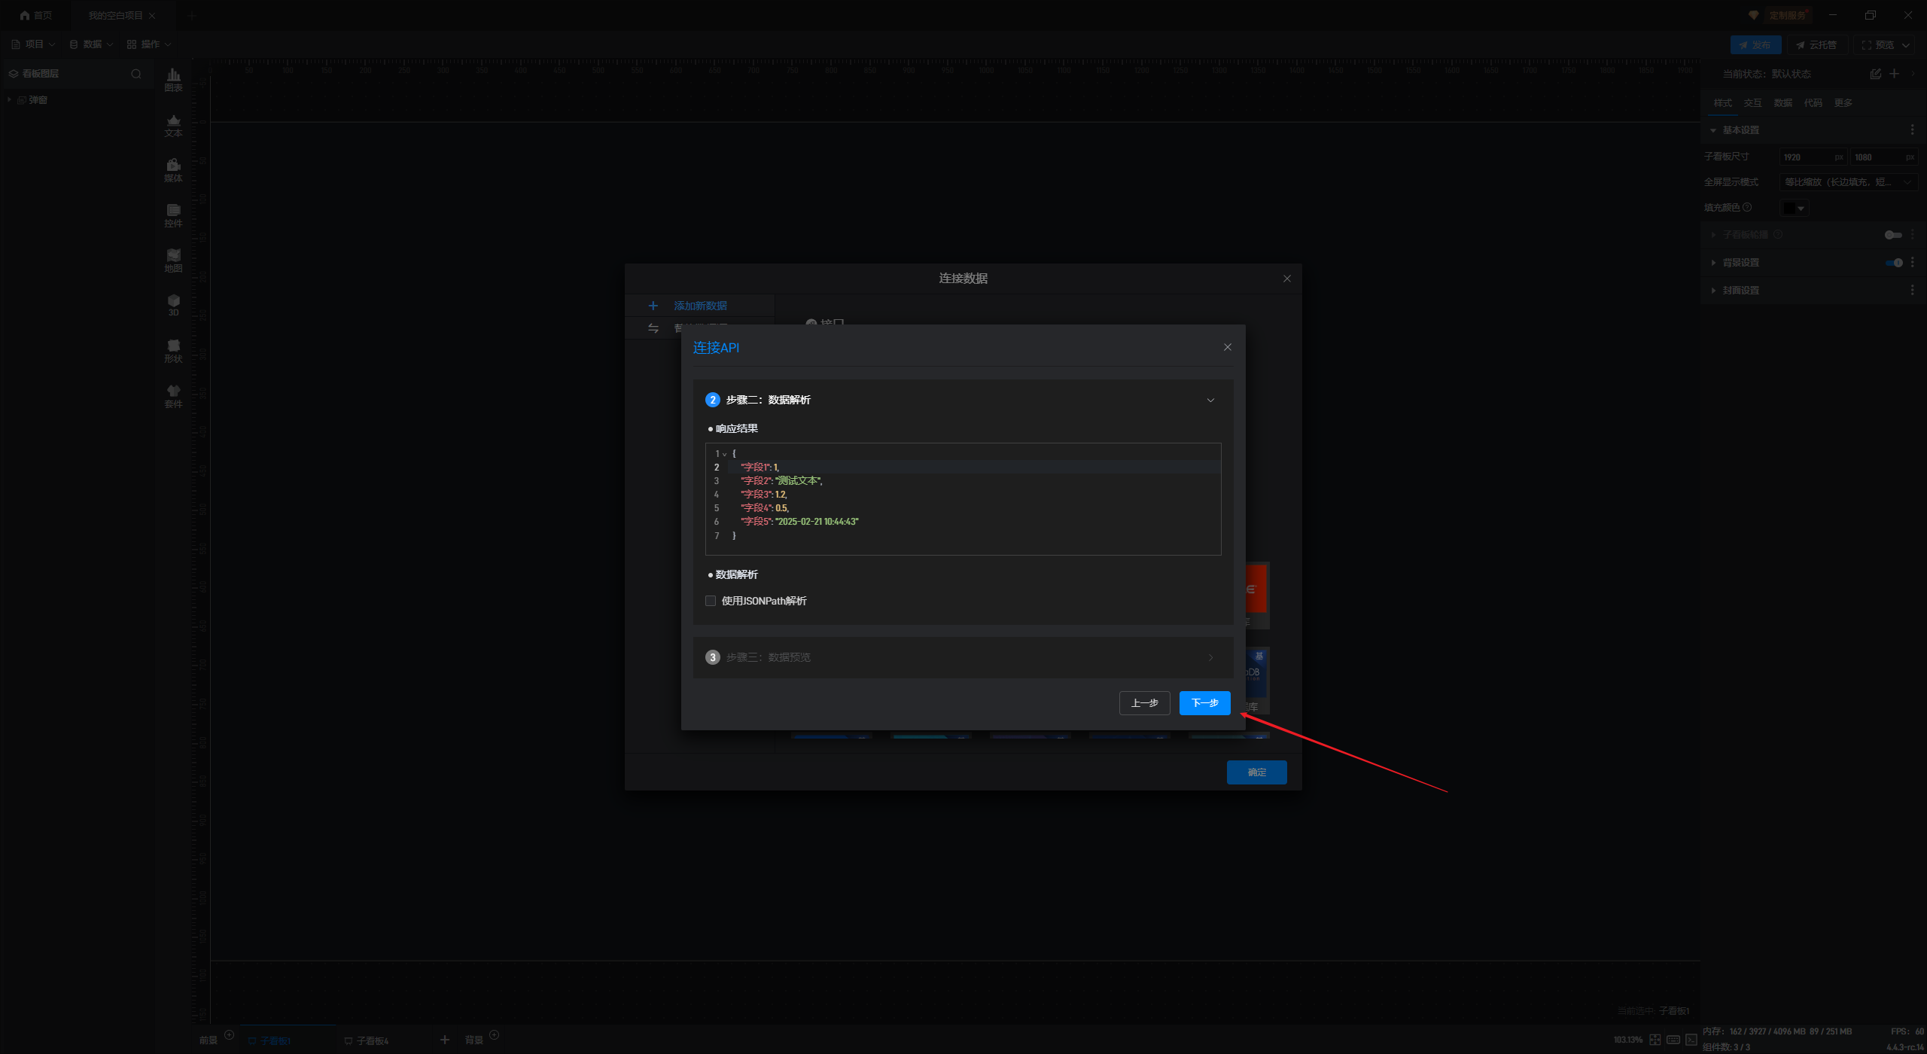1927x1054 pixels.
Task: Open the 媒体 media components icon
Action: coord(173,170)
